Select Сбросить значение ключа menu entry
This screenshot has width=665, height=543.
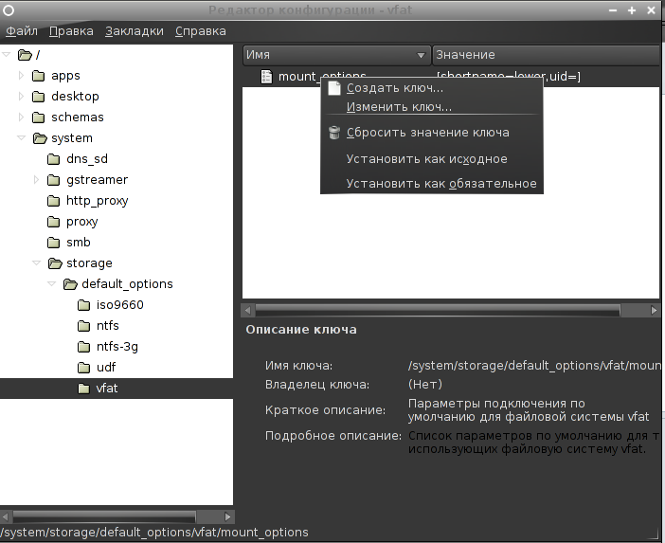point(432,133)
